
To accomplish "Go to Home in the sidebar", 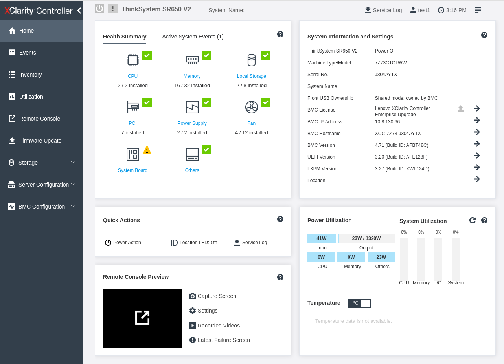I will (42, 31).
